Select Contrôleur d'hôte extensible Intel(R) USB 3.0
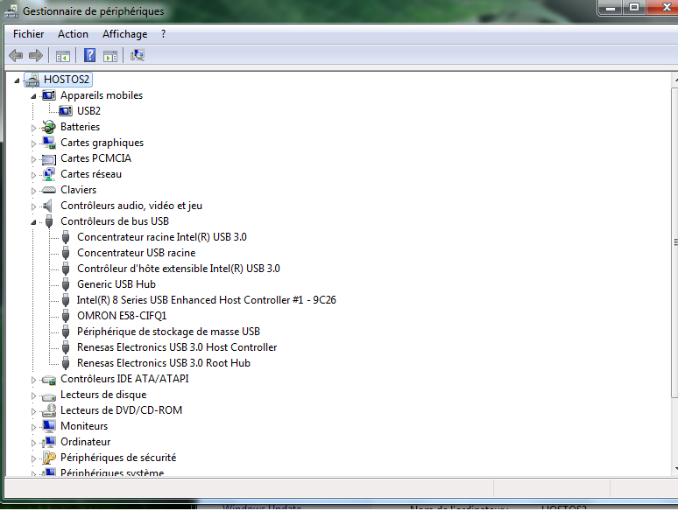The height and width of the screenshot is (511, 678). pyautogui.click(x=179, y=269)
